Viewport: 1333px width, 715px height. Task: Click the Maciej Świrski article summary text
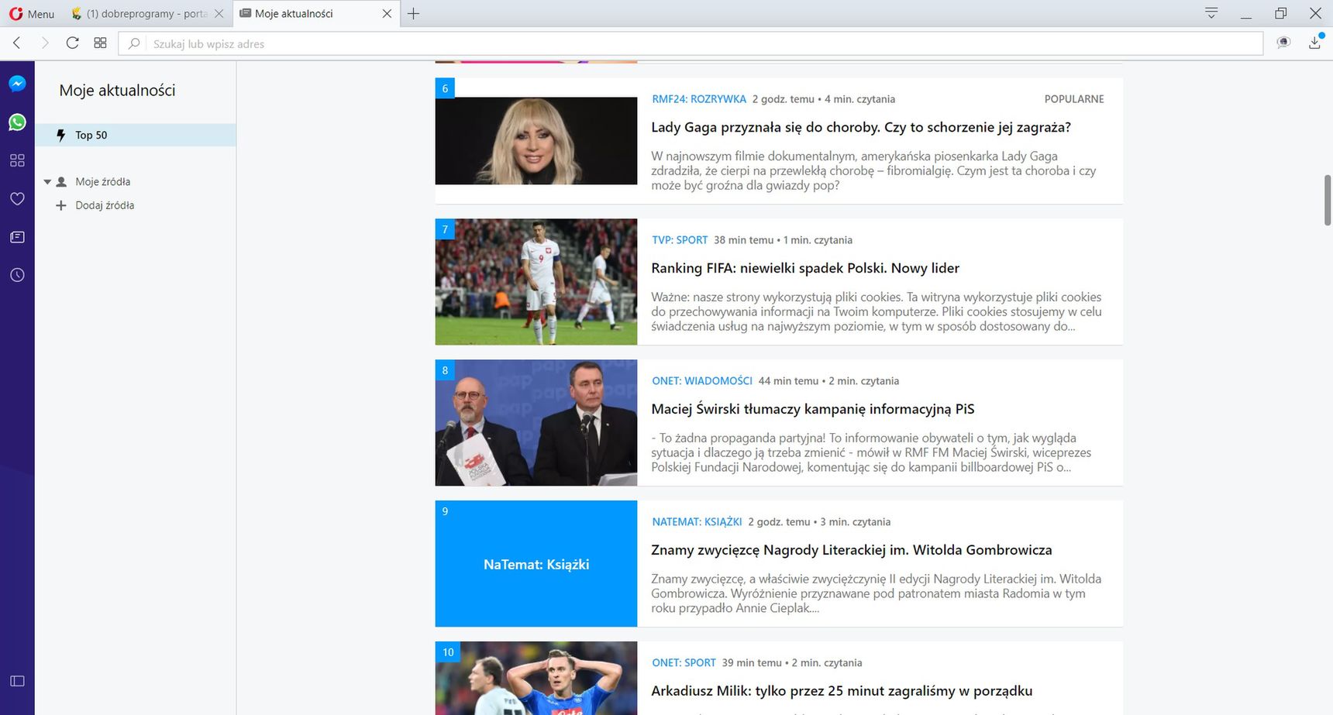[x=871, y=452]
